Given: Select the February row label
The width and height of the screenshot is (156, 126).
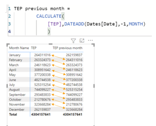Looking at the screenshot, I should tap(16, 60).
